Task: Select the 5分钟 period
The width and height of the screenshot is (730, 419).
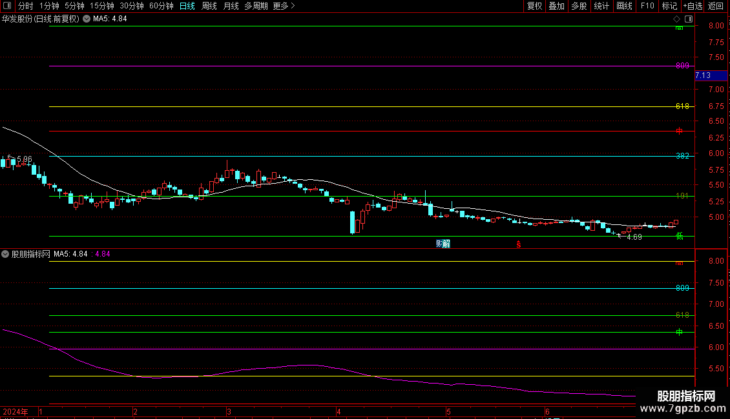Action: point(74,6)
